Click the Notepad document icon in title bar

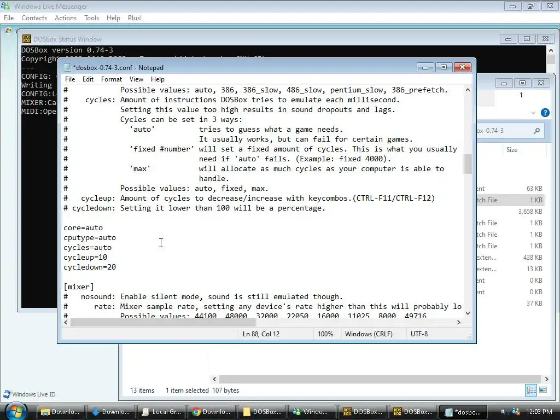[x=67, y=67]
